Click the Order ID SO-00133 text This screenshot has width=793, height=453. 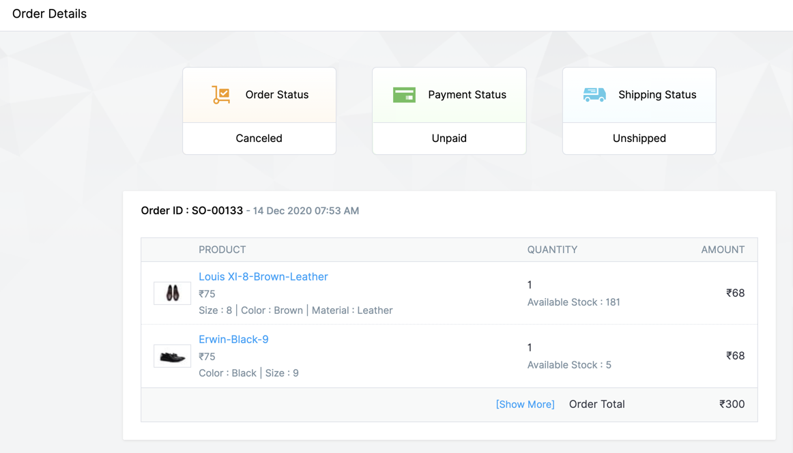(192, 211)
